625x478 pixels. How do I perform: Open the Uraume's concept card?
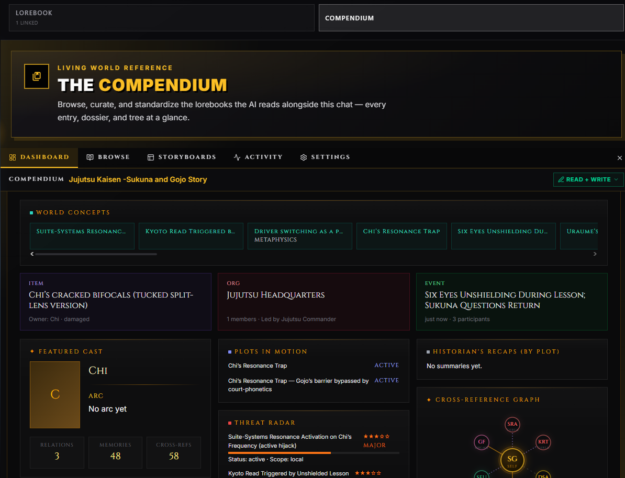pyautogui.click(x=579, y=236)
